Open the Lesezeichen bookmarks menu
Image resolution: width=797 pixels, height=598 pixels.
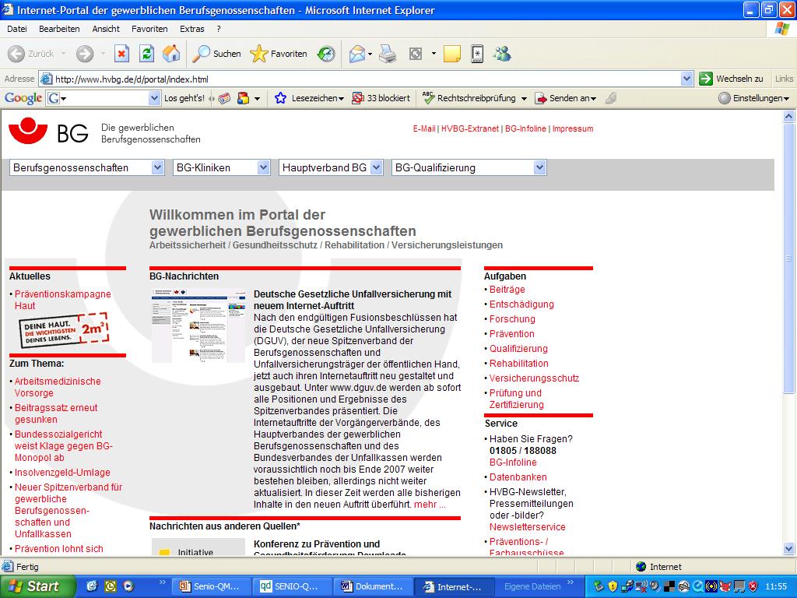point(309,98)
